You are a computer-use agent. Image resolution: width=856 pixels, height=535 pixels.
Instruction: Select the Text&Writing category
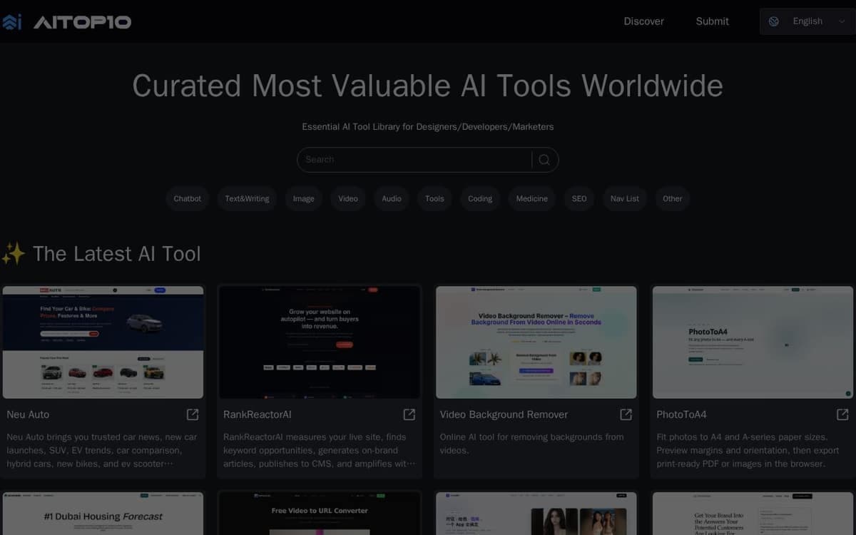pos(247,199)
